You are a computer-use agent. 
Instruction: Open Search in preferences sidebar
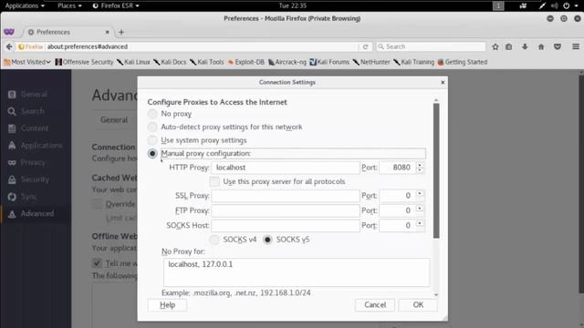point(33,111)
